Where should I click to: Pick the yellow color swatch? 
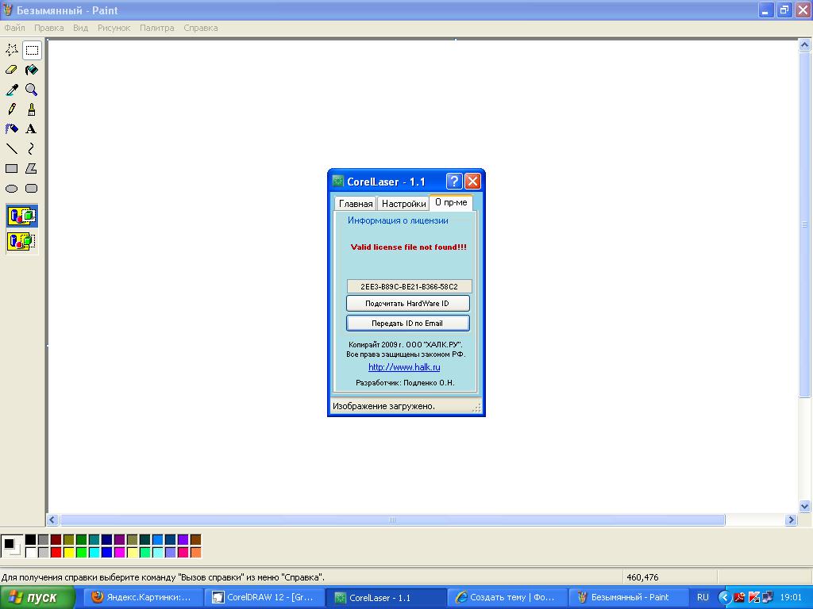pos(68,553)
